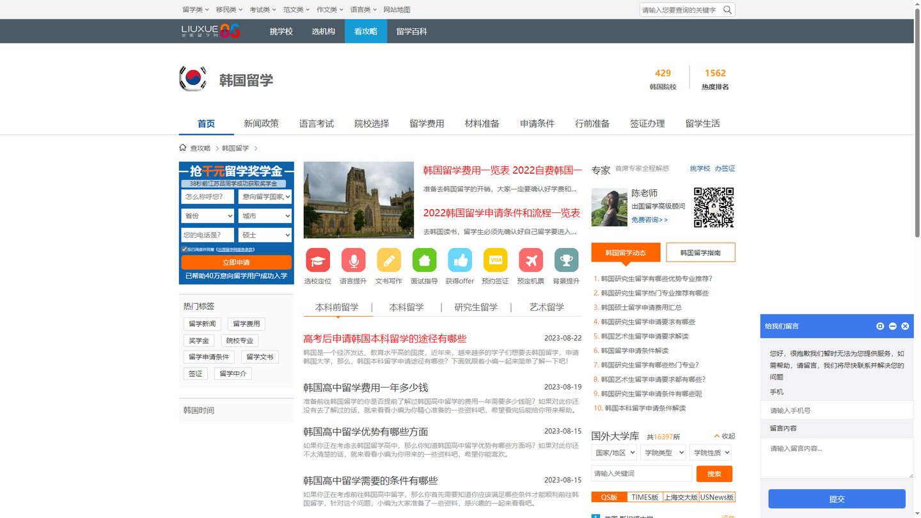Image resolution: width=921 pixels, height=518 pixels.
Task: Click the 办签证 link near expert section
Action: (725, 168)
